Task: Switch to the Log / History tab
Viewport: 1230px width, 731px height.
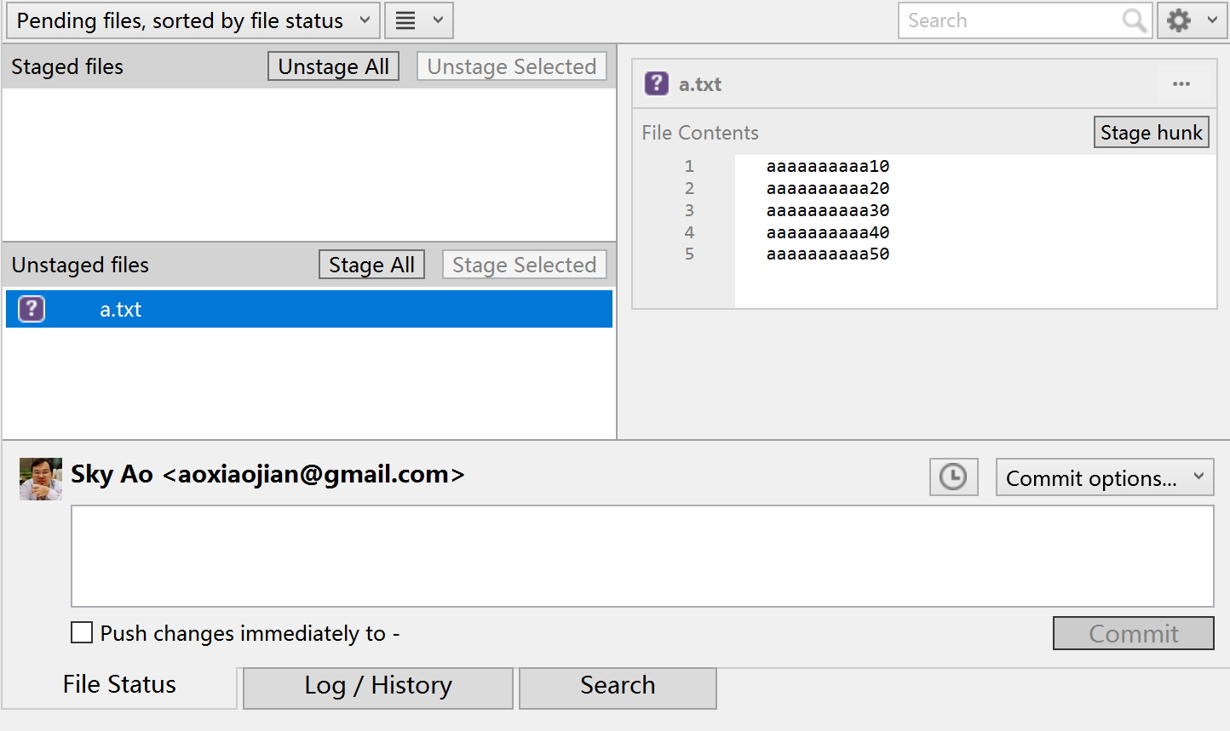Action: [378, 686]
